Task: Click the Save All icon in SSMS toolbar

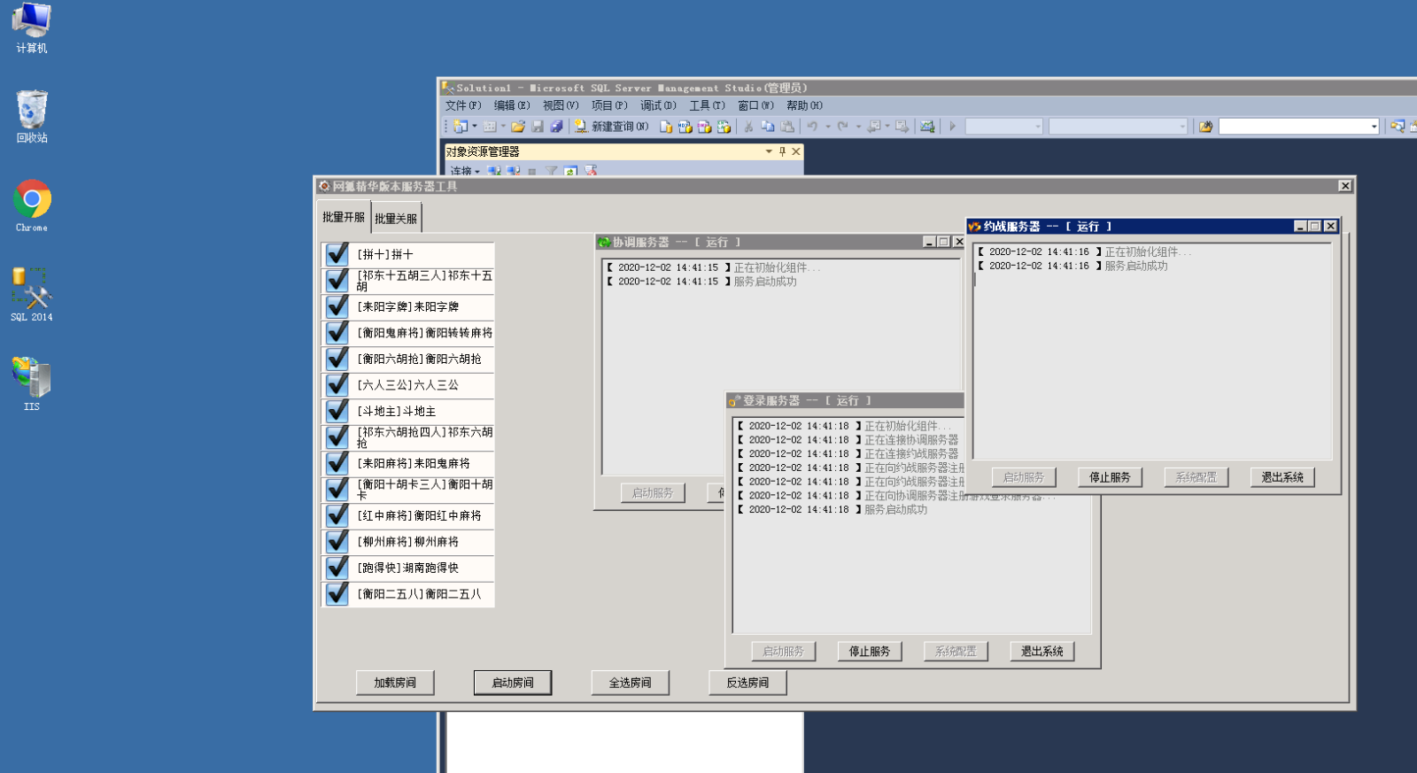Action: tap(556, 127)
